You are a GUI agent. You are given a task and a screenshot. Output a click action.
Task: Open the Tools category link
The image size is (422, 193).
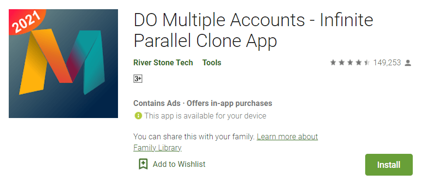point(212,63)
